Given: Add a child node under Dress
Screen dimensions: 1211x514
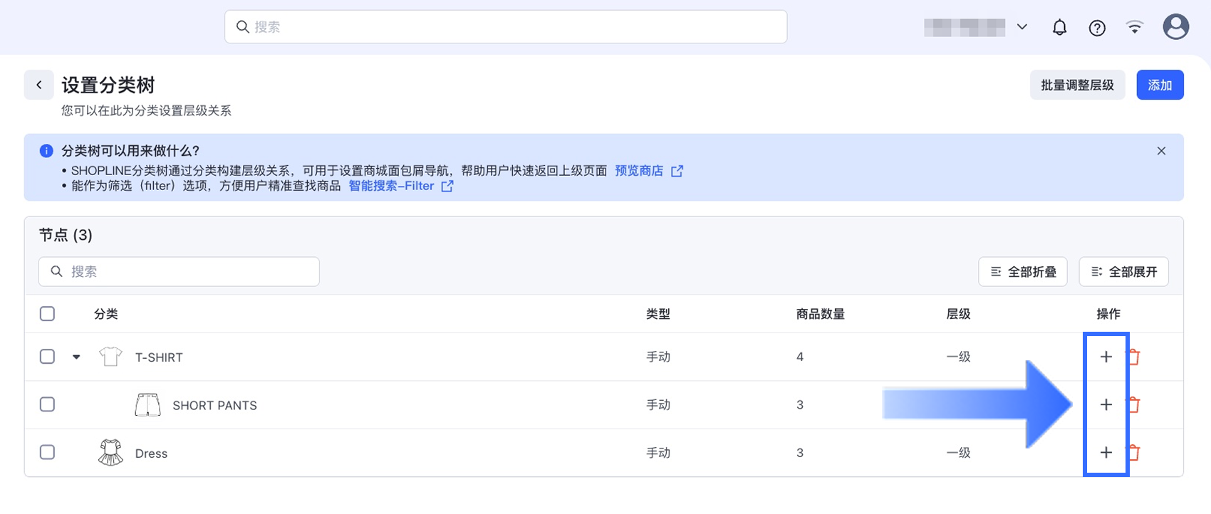Looking at the screenshot, I should [x=1106, y=452].
